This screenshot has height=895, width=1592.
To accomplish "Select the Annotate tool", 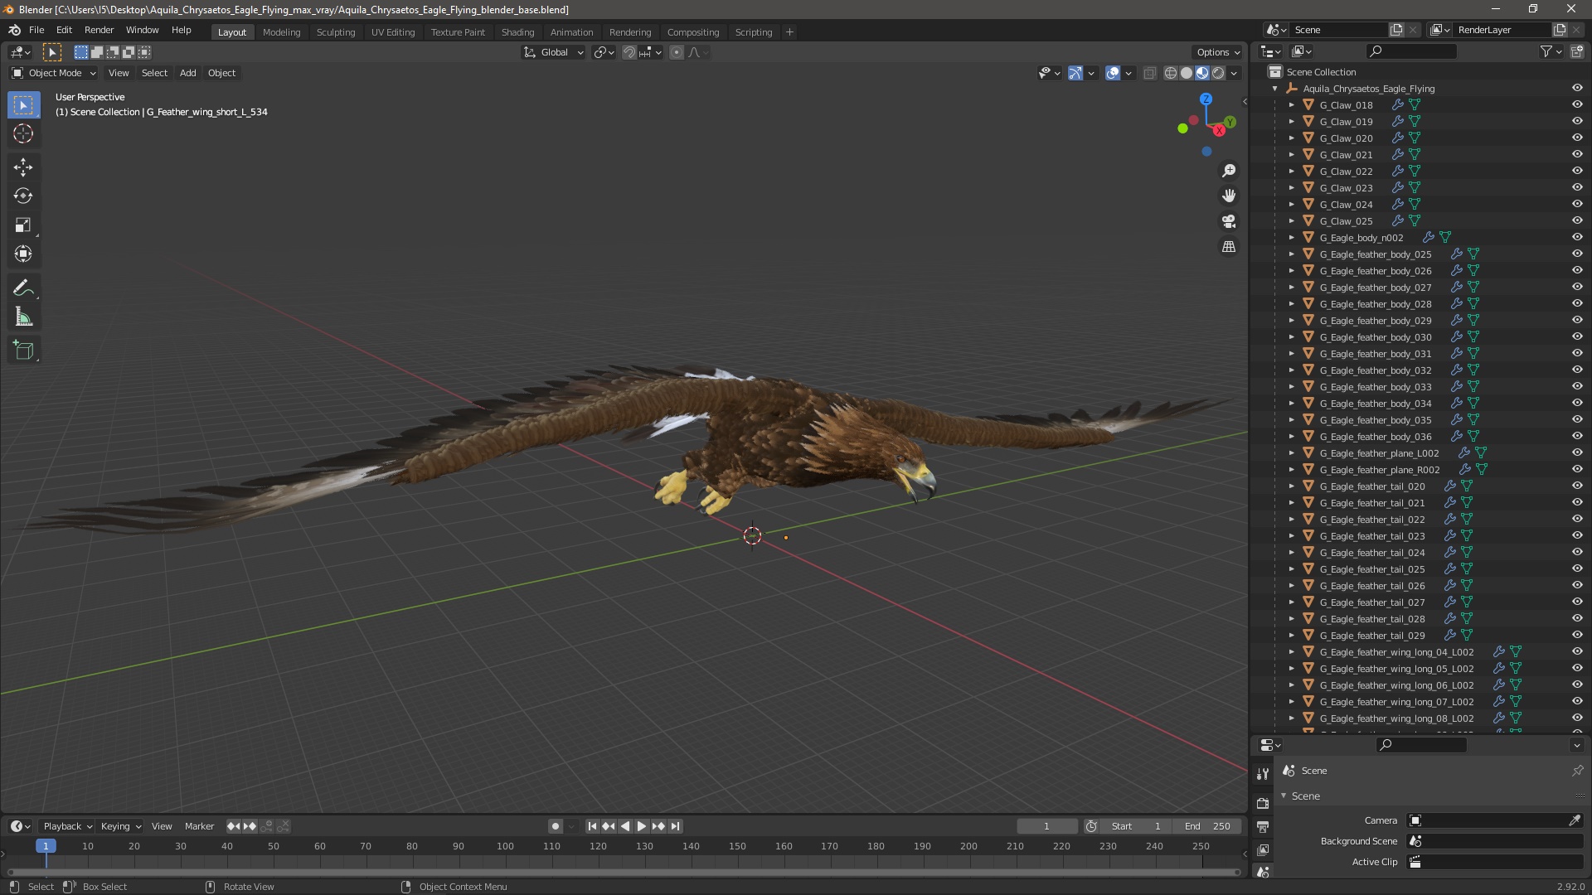I will [x=23, y=288].
